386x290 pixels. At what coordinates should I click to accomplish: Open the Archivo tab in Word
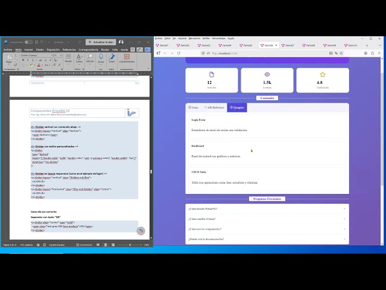click(8, 50)
